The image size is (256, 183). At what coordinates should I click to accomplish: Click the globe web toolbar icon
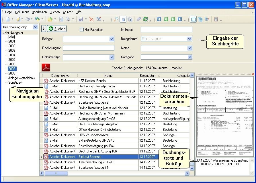(37, 19)
